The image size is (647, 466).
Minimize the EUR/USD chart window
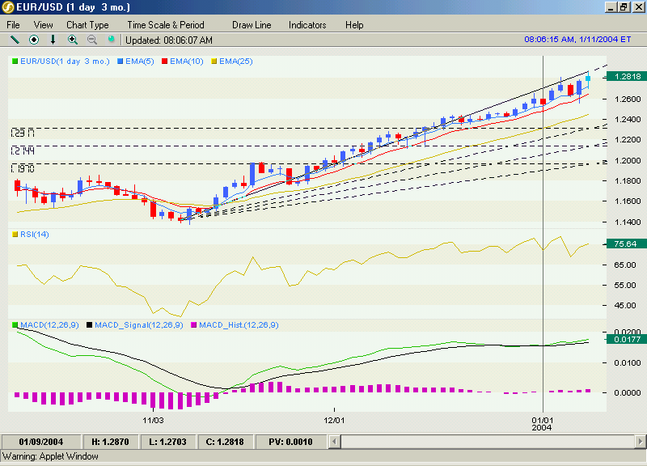coord(611,7)
